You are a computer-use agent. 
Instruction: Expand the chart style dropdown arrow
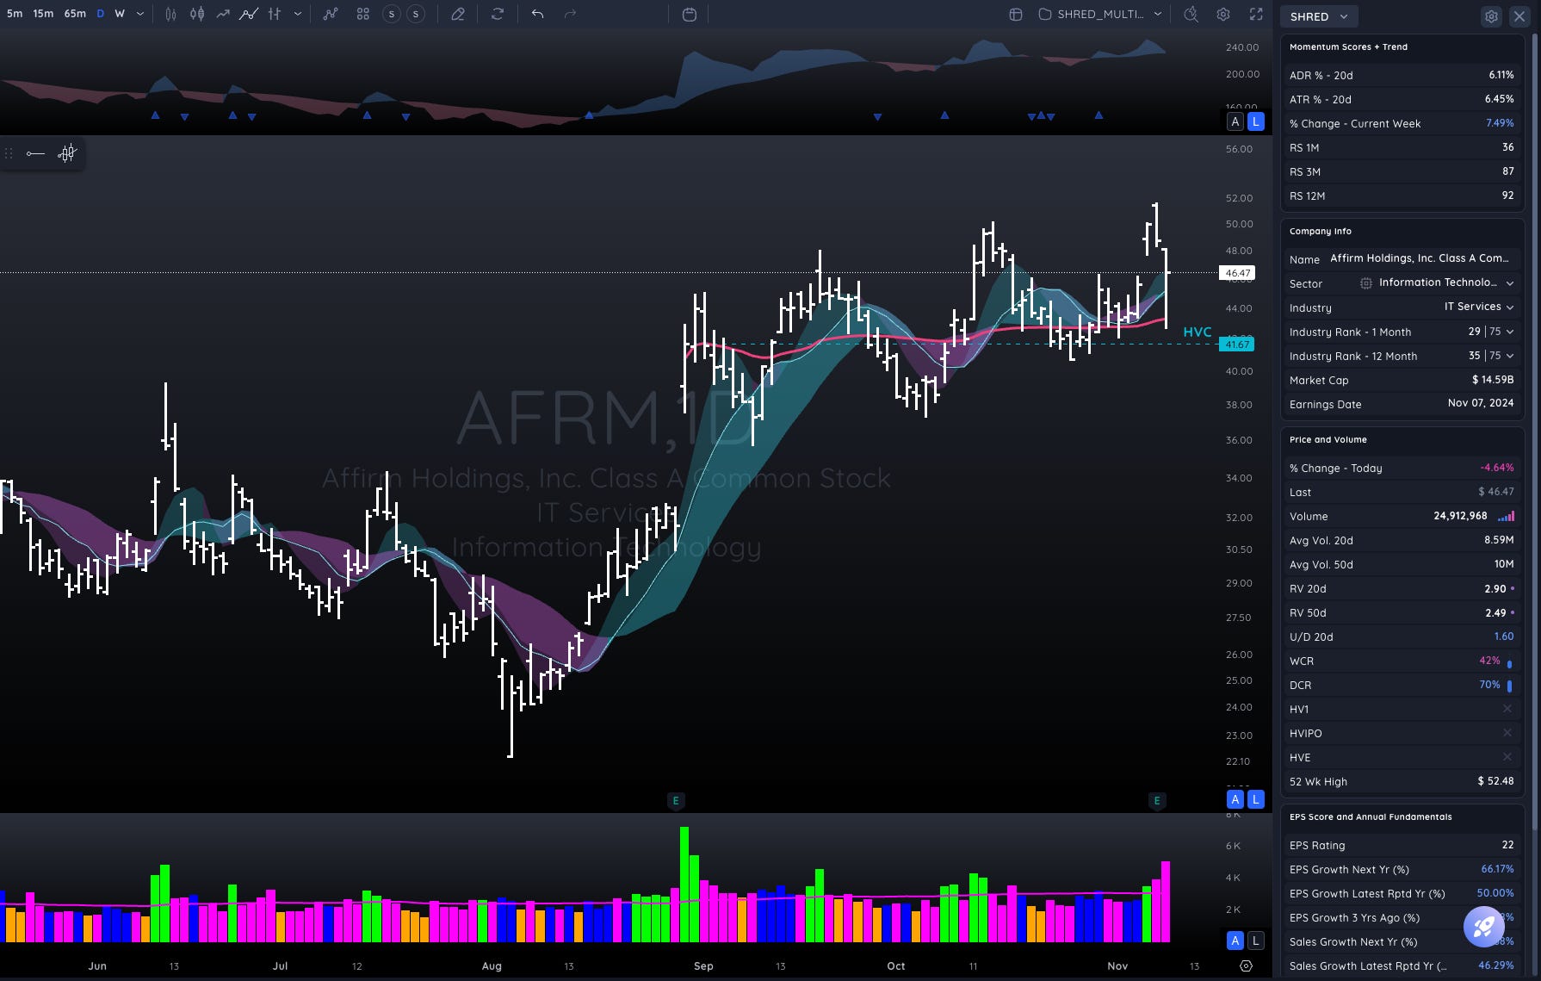pos(298,14)
